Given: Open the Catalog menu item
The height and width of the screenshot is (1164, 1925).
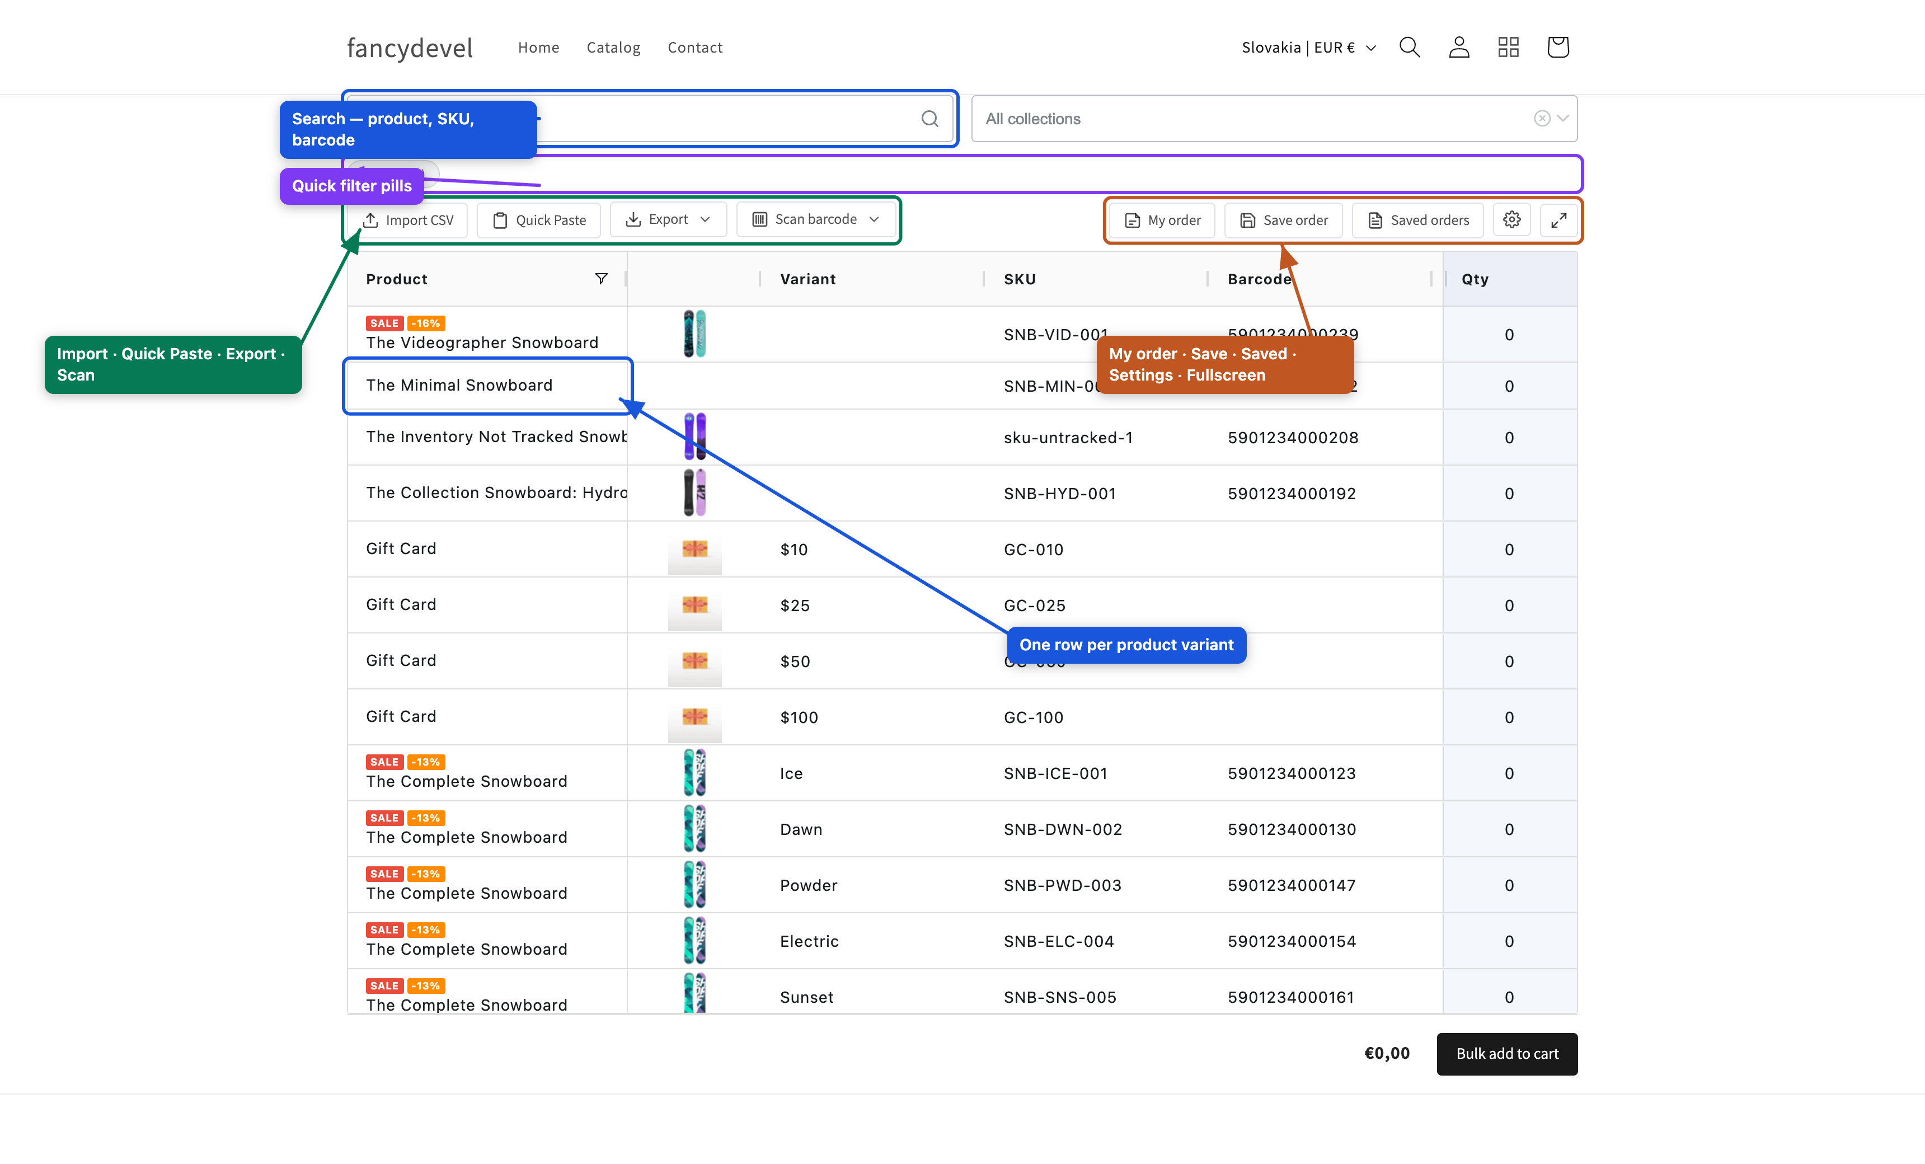Looking at the screenshot, I should pos(613,48).
